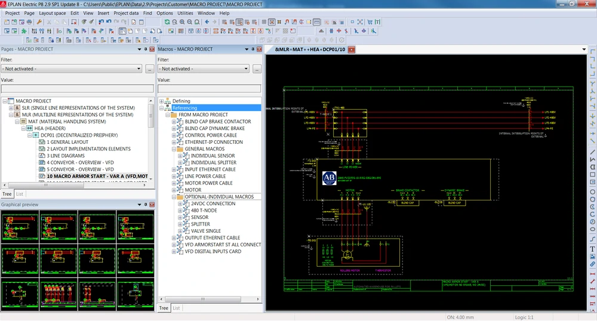Select the Text tool in the right toolbar
The width and height of the screenshot is (597, 321).
pyautogui.click(x=593, y=249)
